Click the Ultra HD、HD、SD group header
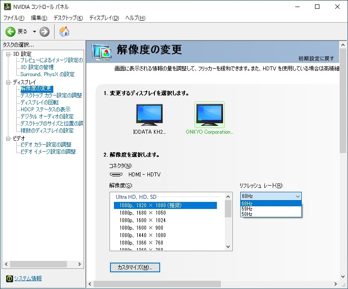The width and height of the screenshot is (348, 289). [136, 197]
